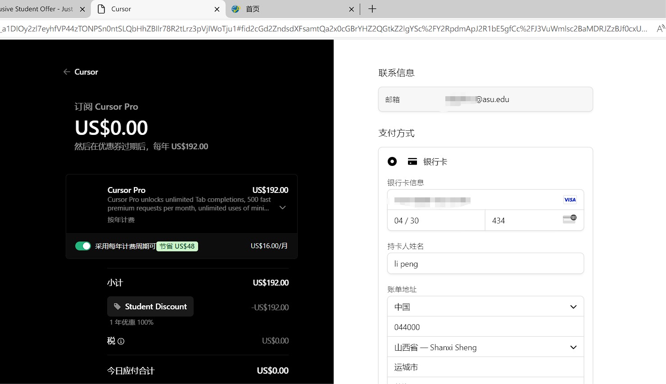
Task: Click the cardholder name field
Action: (x=485, y=263)
